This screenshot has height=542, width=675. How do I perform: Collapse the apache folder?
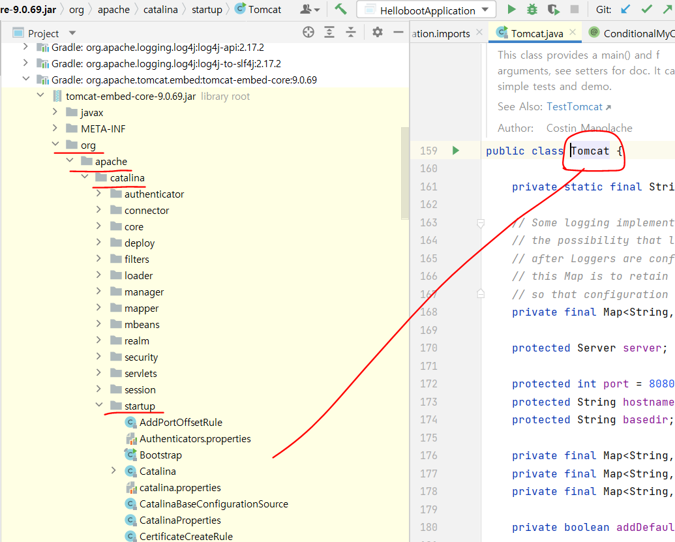pyautogui.click(x=70, y=160)
